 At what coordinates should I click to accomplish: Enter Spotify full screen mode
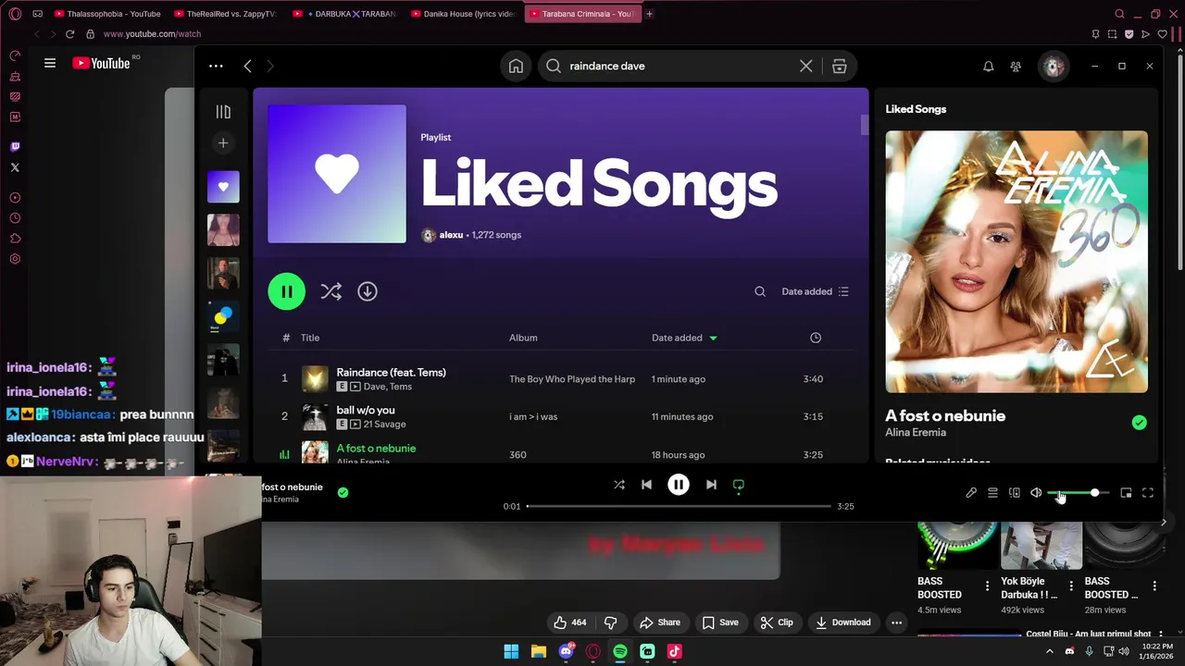(x=1148, y=493)
